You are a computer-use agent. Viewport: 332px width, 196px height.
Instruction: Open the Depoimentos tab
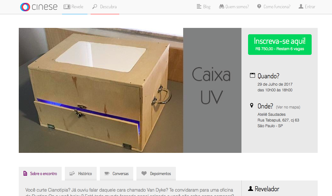coord(156,173)
